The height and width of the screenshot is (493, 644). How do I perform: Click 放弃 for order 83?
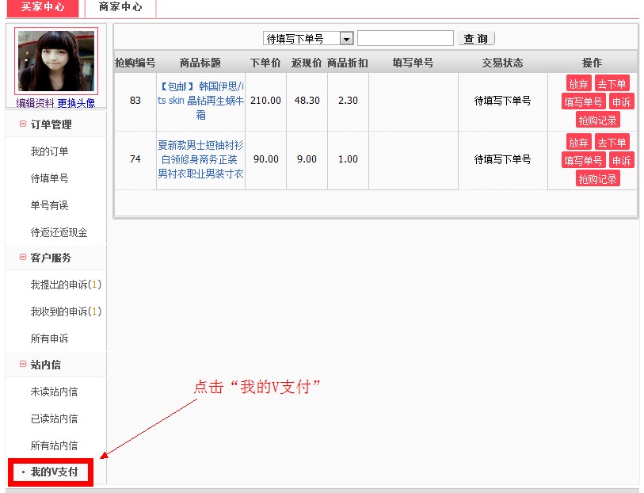(x=579, y=84)
